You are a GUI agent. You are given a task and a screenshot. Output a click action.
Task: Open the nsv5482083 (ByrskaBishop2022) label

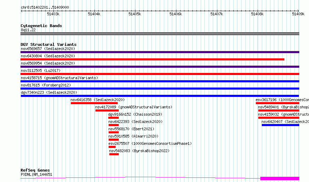coord(139,151)
